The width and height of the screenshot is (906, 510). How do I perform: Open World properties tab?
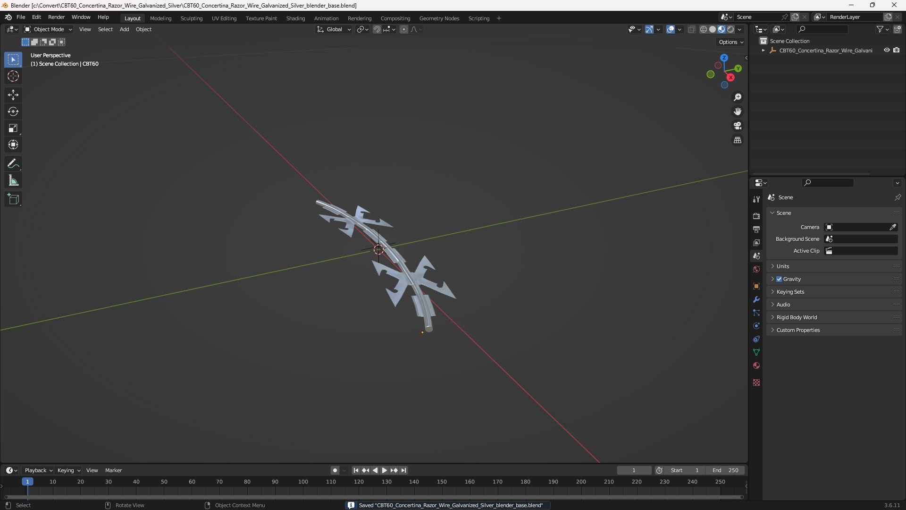[x=756, y=269]
